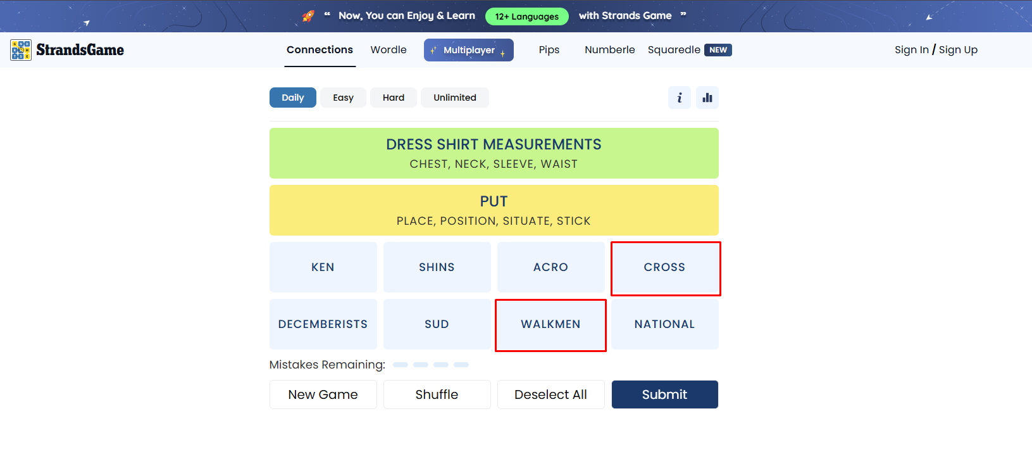The height and width of the screenshot is (473, 1032).
Task: Pick the SUD word tile
Action: [437, 324]
